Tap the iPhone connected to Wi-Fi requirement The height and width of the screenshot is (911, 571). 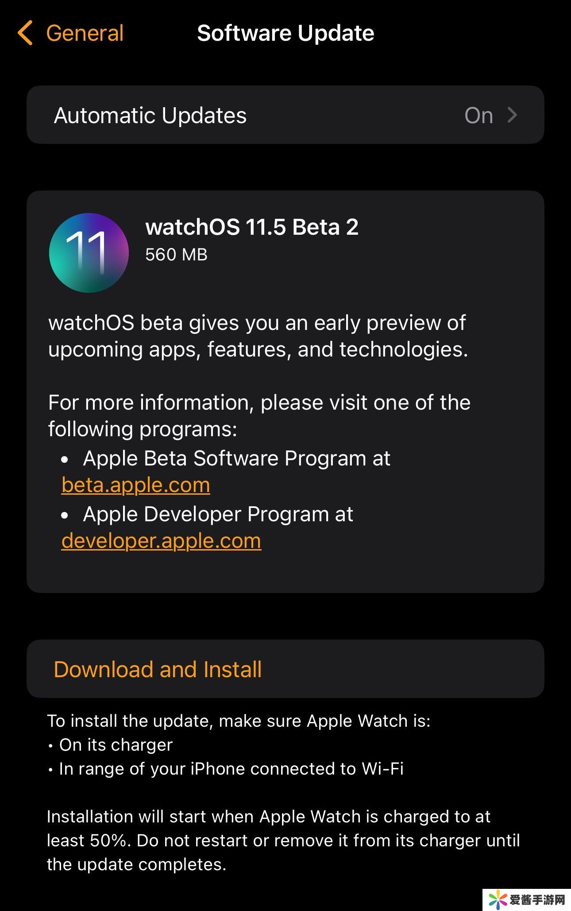[231, 769]
